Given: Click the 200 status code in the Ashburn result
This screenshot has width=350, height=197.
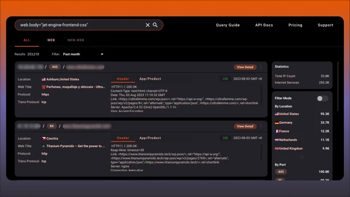Looking at the screenshot, I should point(225,79).
